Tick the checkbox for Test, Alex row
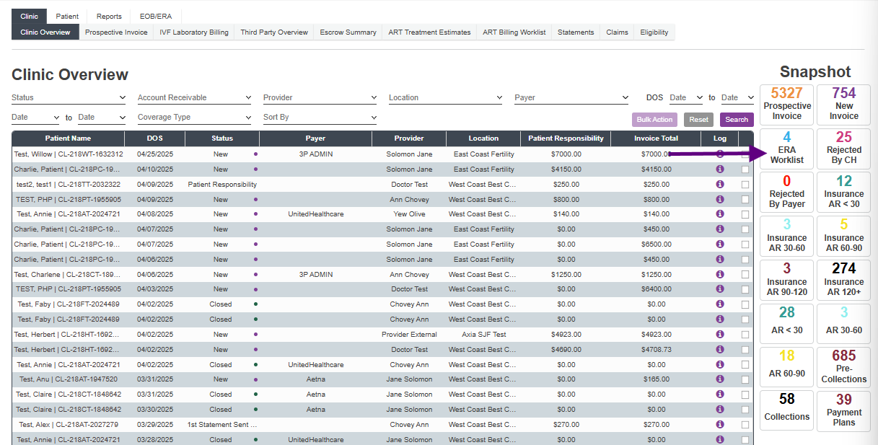Screen dimensions: 878x445 (745, 425)
